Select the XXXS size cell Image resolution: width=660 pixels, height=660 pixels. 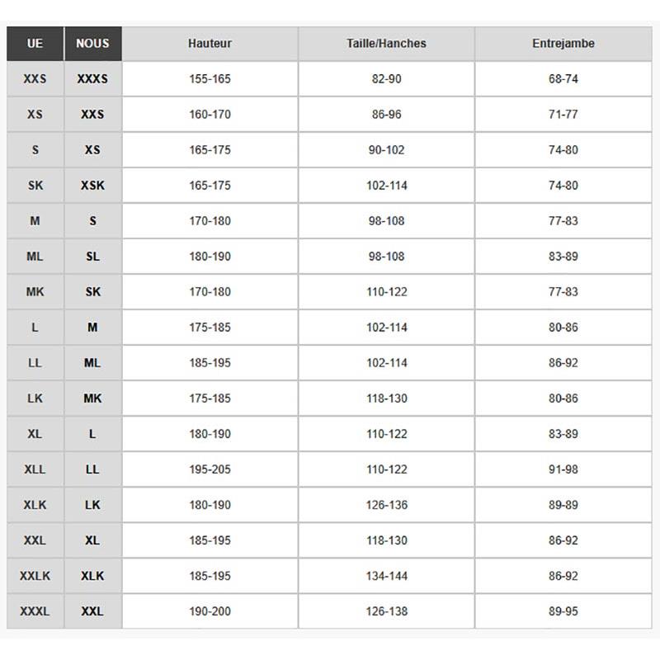pyautogui.click(x=92, y=79)
